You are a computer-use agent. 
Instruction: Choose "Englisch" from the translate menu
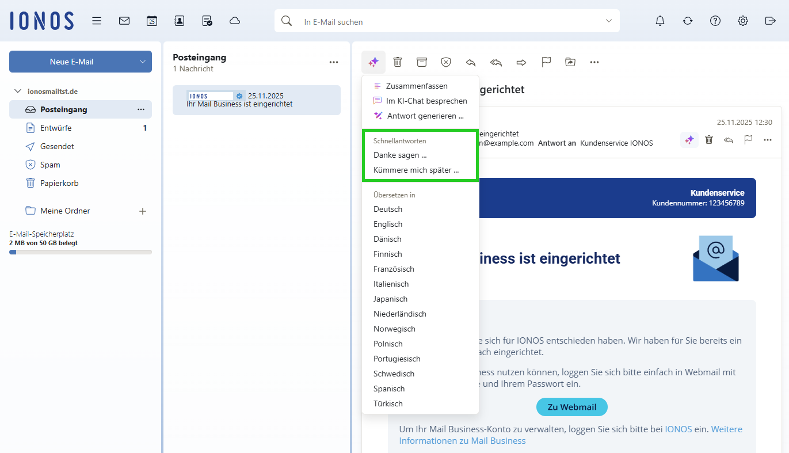(x=387, y=224)
